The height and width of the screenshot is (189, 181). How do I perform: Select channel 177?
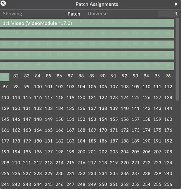pyautogui.click(x=5, y=141)
